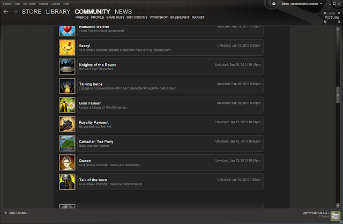This screenshot has width=343, height=224.
Task: Click the scrollbar up arrow
Action: 338,29
